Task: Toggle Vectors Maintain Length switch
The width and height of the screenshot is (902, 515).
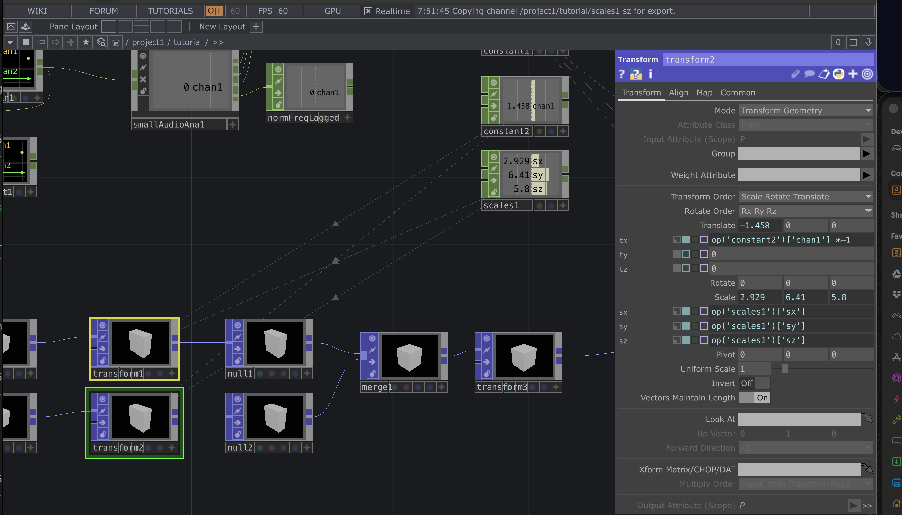Action: pyautogui.click(x=754, y=398)
